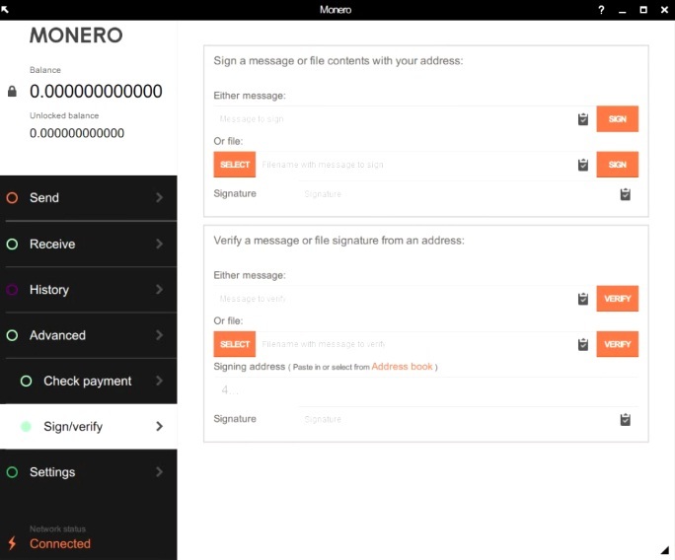Open the Check payment page
Viewport: 675px width, 560px height.
point(88,382)
